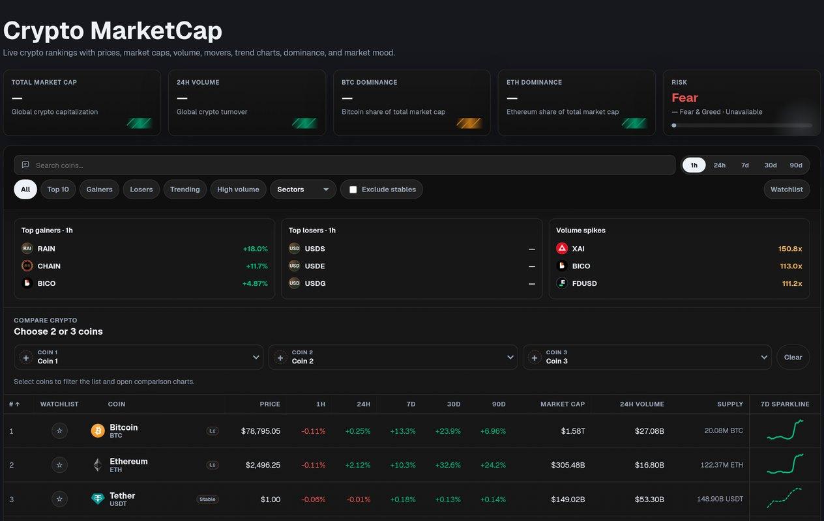Open the Coin 2 comparison dropdown

point(393,357)
